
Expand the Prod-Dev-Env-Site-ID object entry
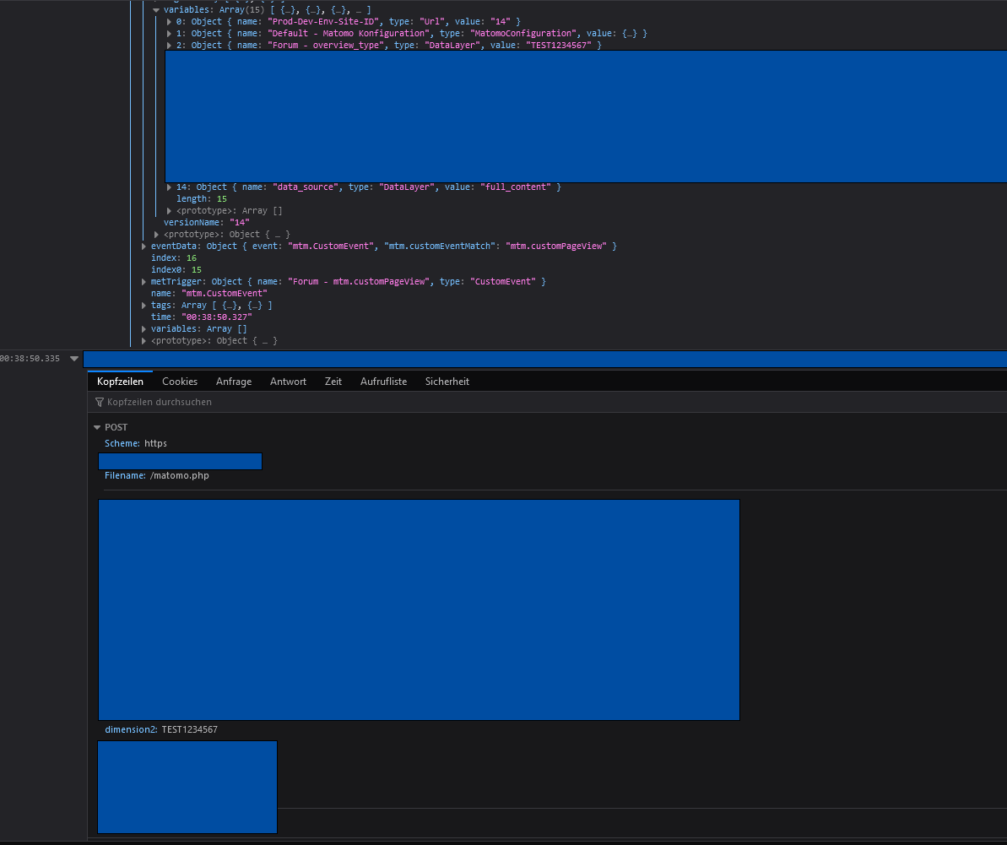[x=169, y=21]
